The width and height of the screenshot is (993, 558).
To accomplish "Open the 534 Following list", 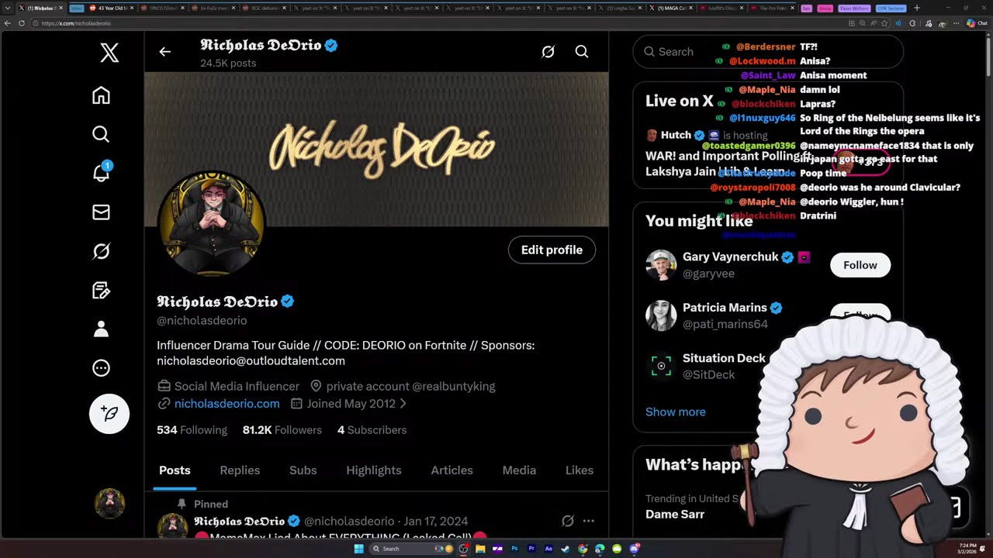I will coord(192,430).
